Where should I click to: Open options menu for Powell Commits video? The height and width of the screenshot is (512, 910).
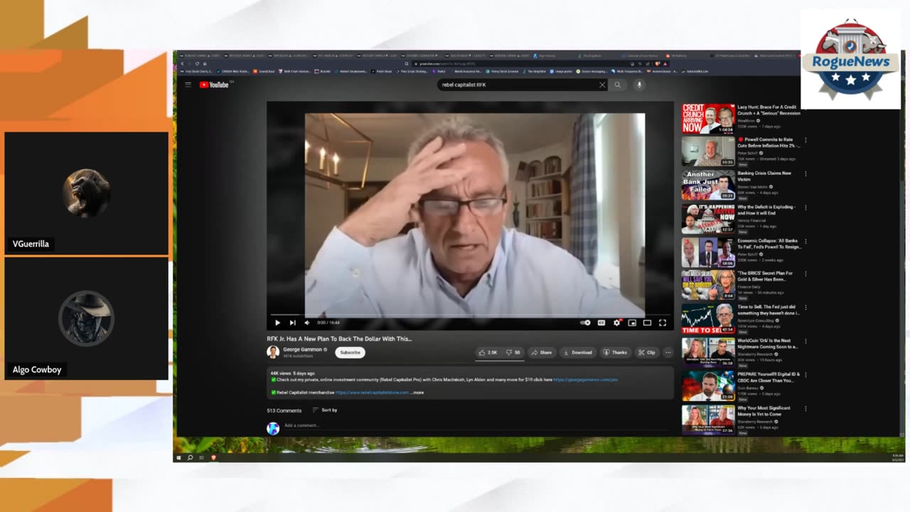click(x=805, y=140)
